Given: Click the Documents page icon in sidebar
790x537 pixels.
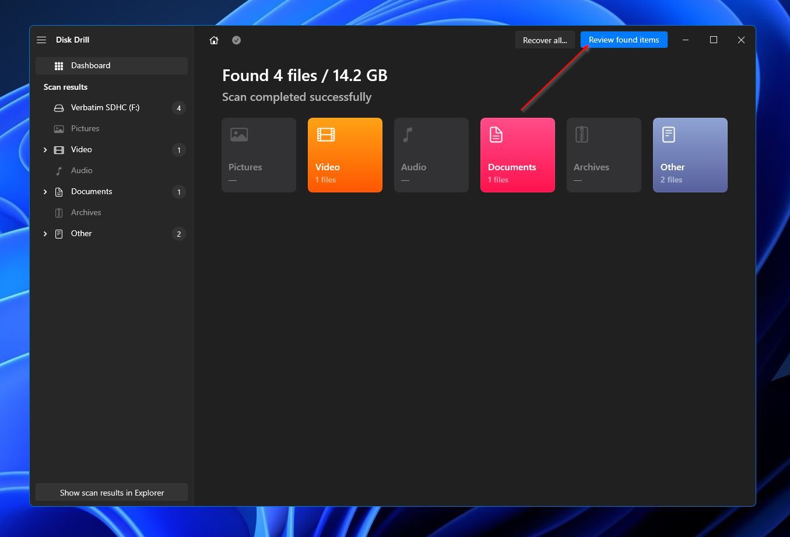Looking at the screenshot, I should 59,192.
